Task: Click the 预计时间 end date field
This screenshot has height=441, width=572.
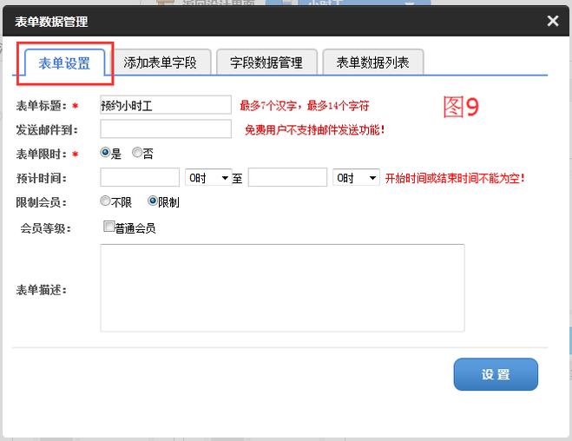Action: 288,178
